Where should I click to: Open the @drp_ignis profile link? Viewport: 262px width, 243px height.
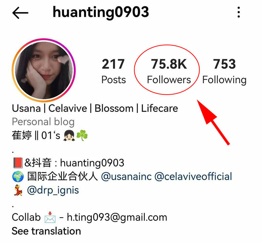tap(53, 190)
